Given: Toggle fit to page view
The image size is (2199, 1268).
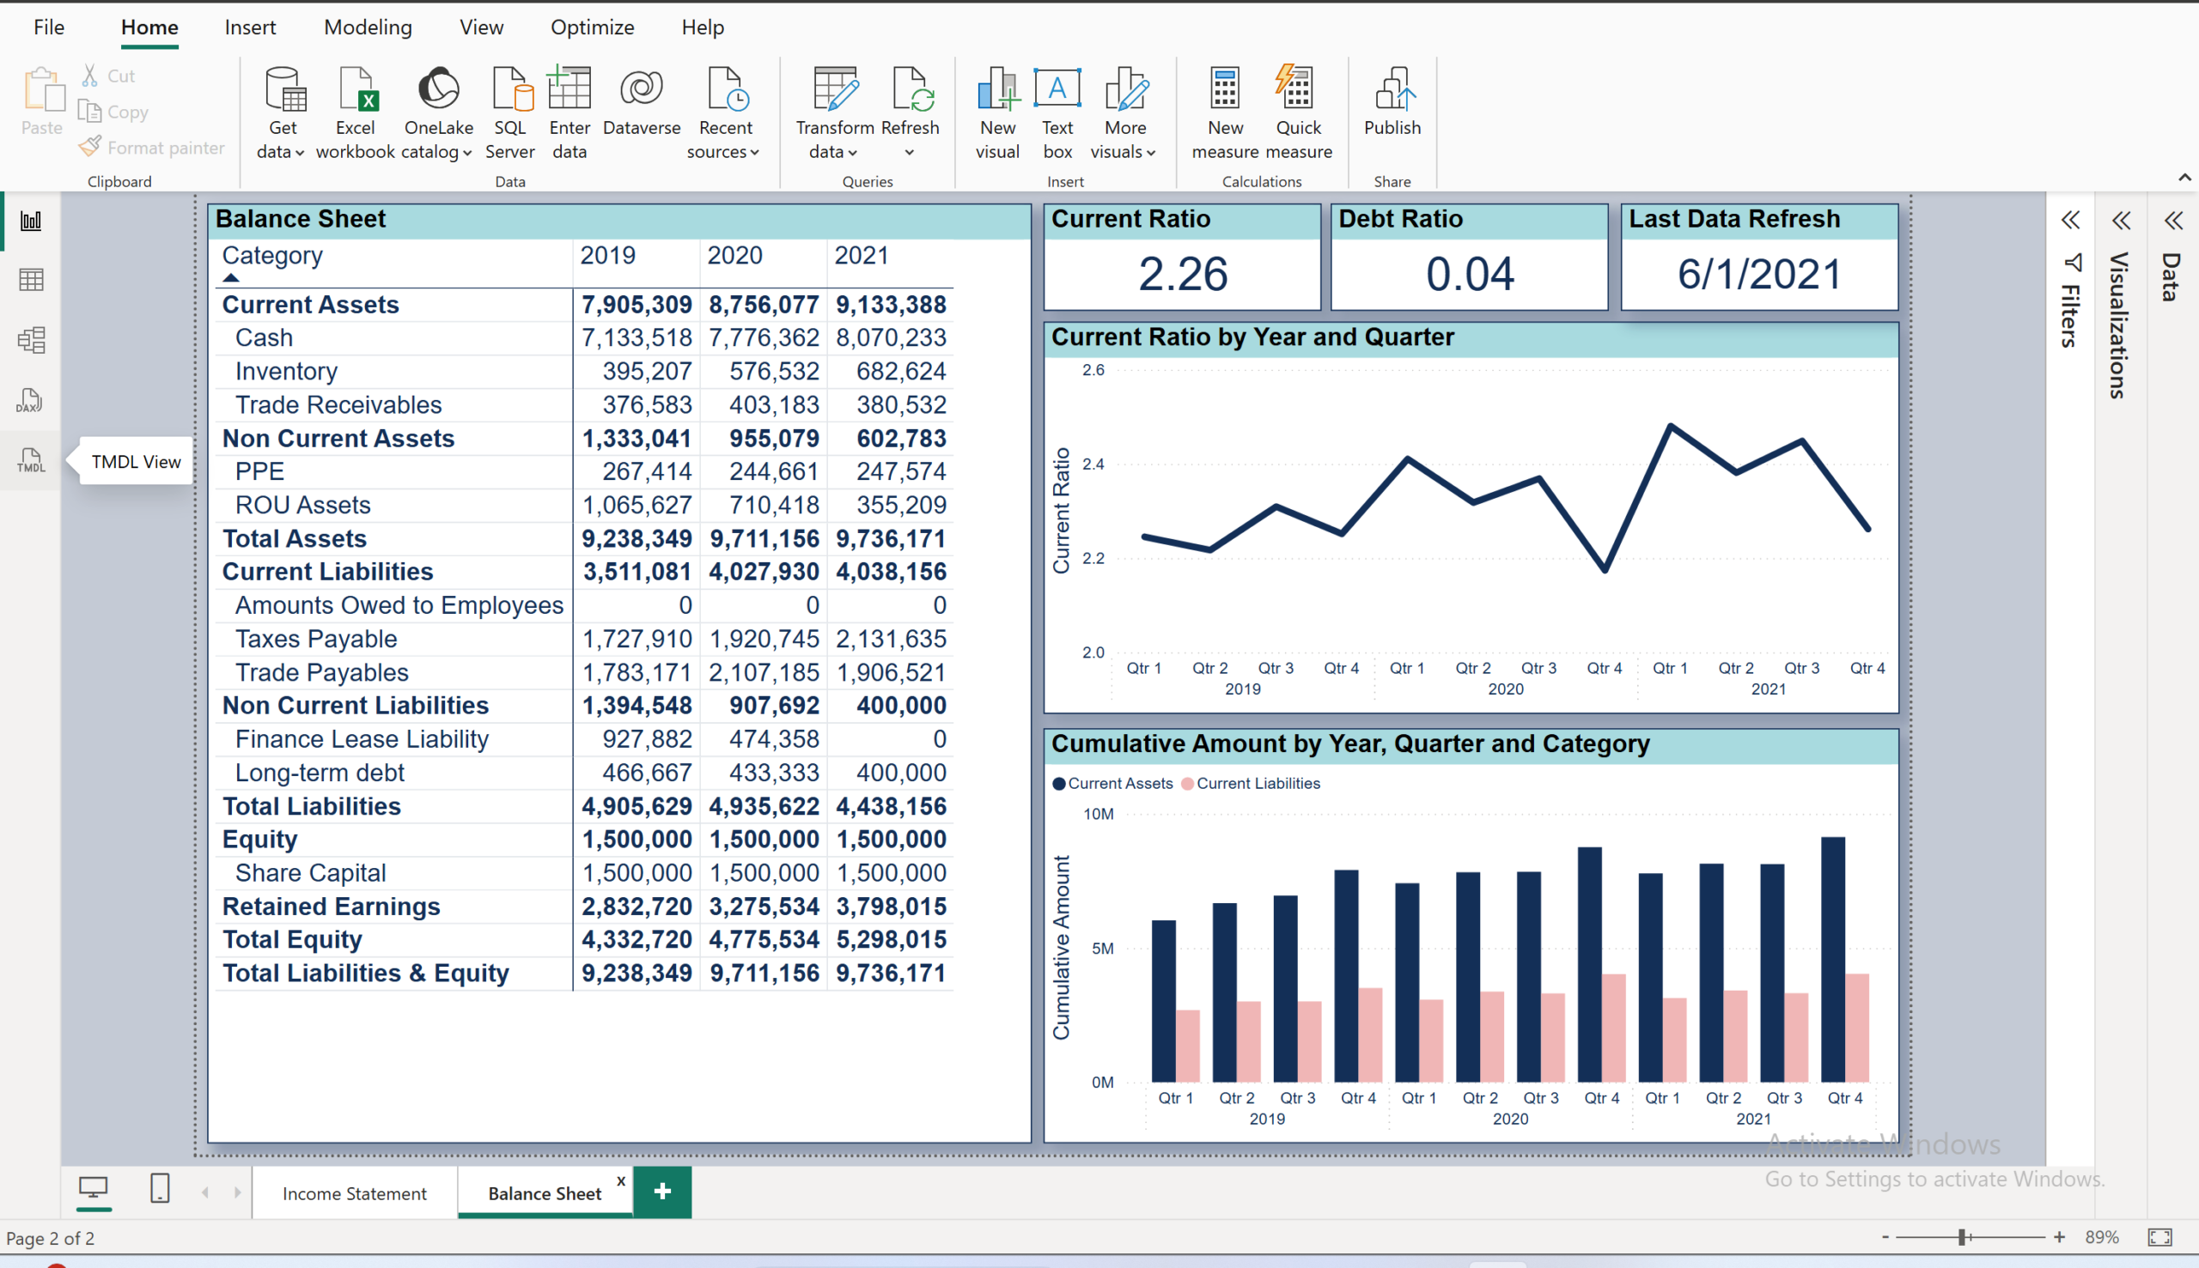Looking at the screenshot, I should 2159,1237.
